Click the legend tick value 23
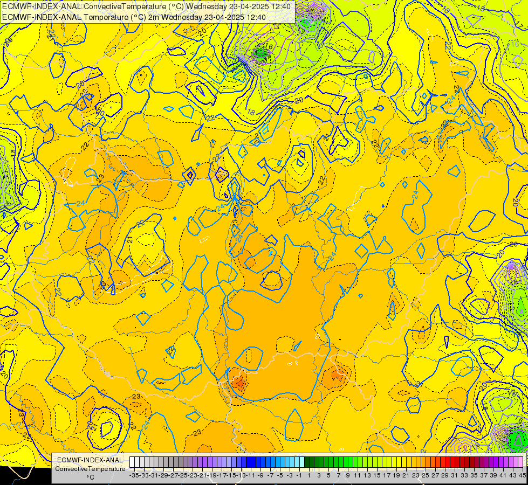528x485 pixels. tap(415, 475)
